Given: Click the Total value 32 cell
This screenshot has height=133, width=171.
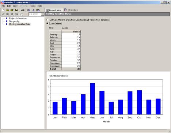Looking at the screenshot, I should tap(71, 69).
